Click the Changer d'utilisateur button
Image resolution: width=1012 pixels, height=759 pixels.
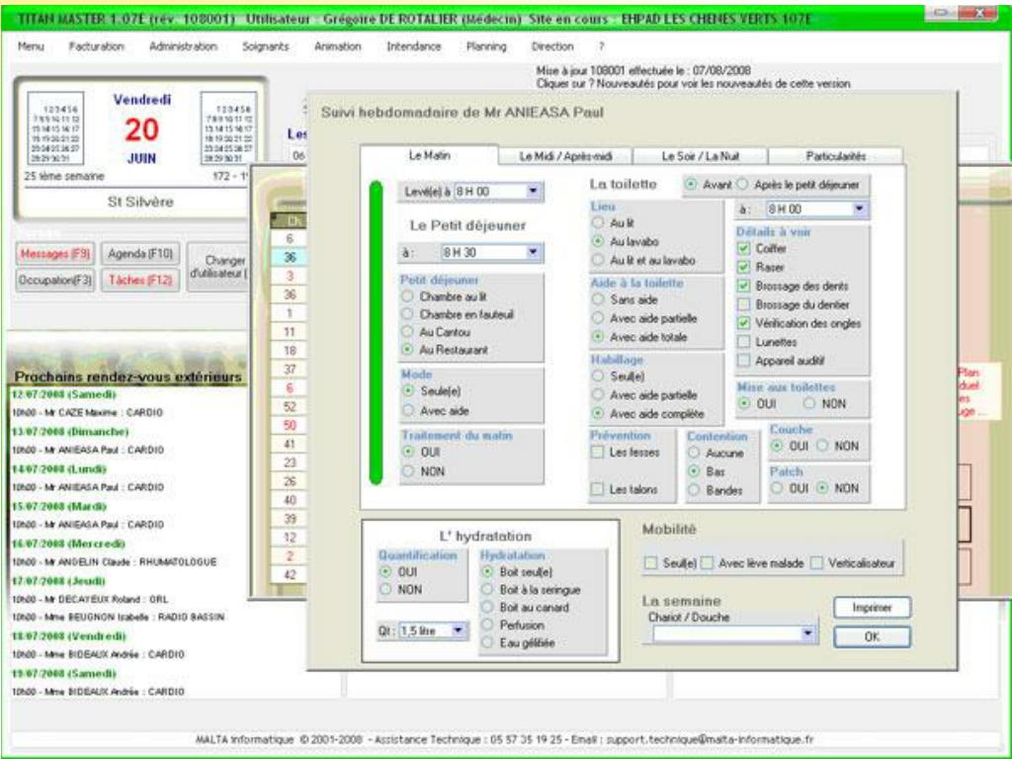(x=218, y=267)
